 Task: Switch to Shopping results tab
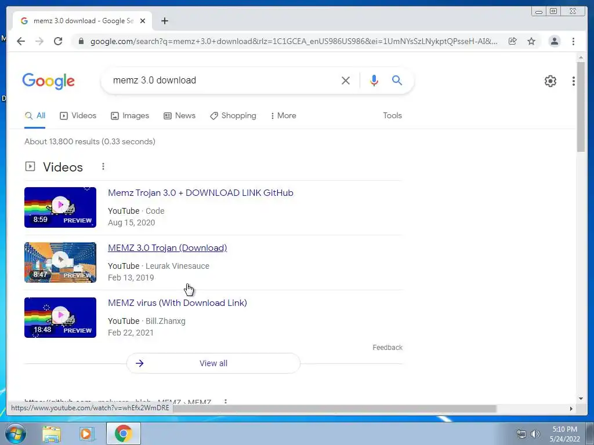[x=233, y=116]
